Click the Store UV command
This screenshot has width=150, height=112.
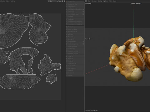75,71
